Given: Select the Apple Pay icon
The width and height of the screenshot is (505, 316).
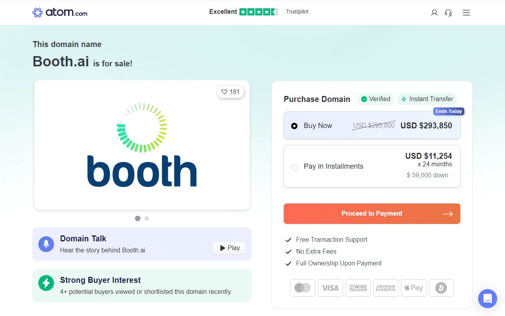Looking at the screenshot, I should point(413,288).
